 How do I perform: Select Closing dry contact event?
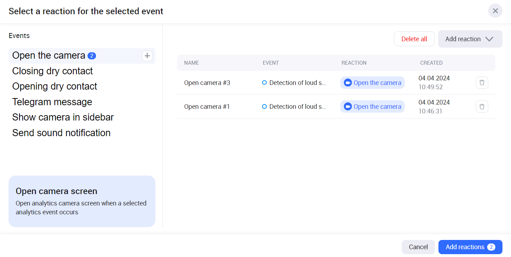tap(52, 71)
